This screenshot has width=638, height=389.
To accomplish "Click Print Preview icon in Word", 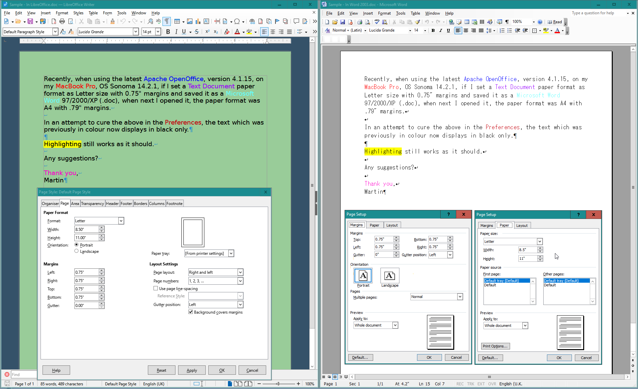I will (367, 22).
